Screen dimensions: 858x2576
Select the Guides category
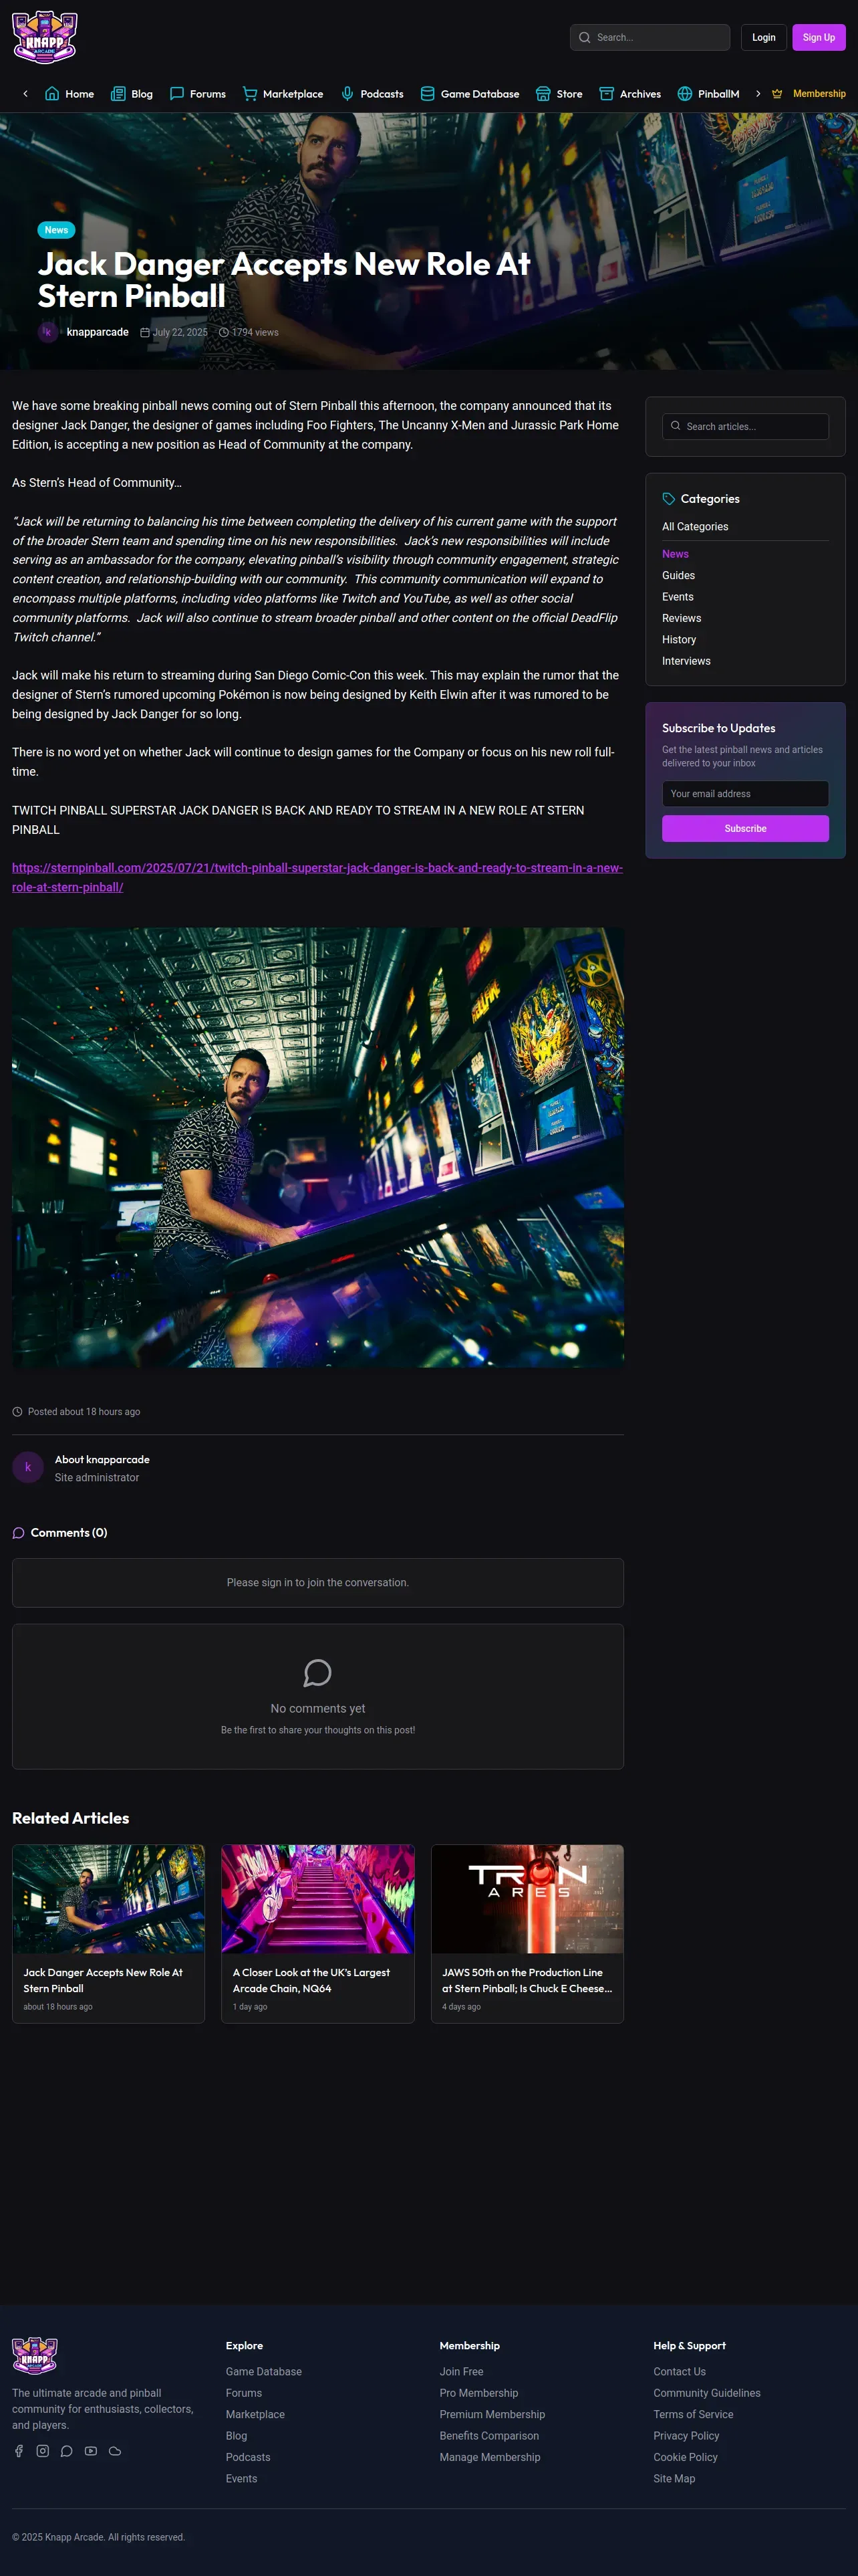[678, 576]
